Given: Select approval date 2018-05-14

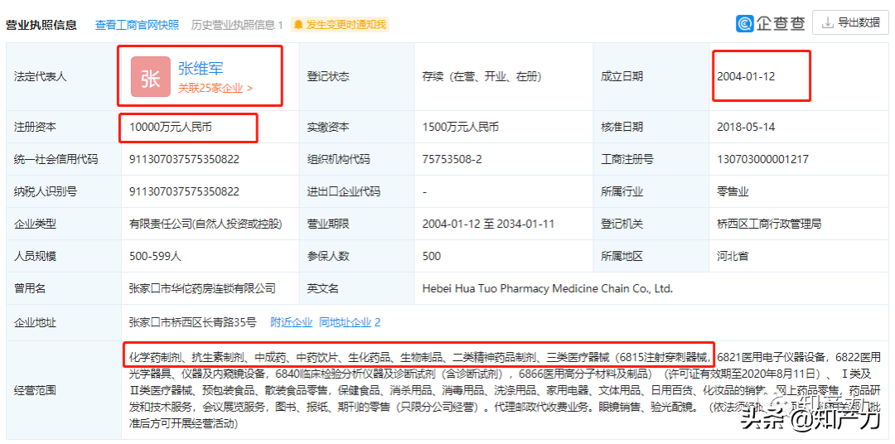Looking at the screenshot, I should click(746, 127).
